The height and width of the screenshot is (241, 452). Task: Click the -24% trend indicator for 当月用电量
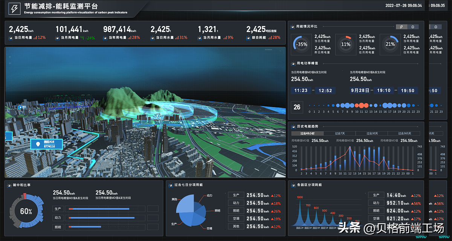point(88,38)
